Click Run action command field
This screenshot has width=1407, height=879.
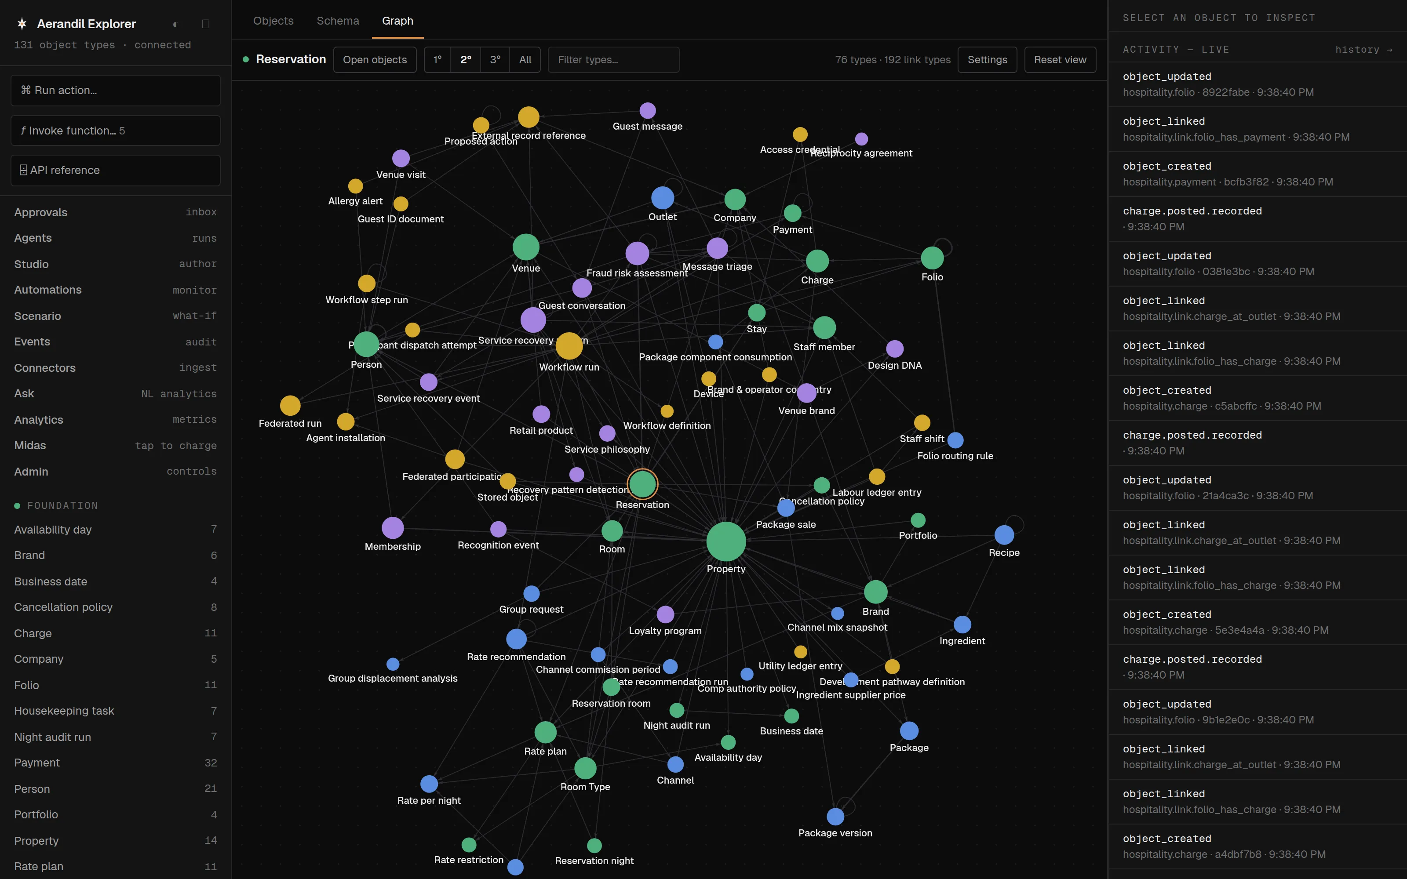click(115, 90)
